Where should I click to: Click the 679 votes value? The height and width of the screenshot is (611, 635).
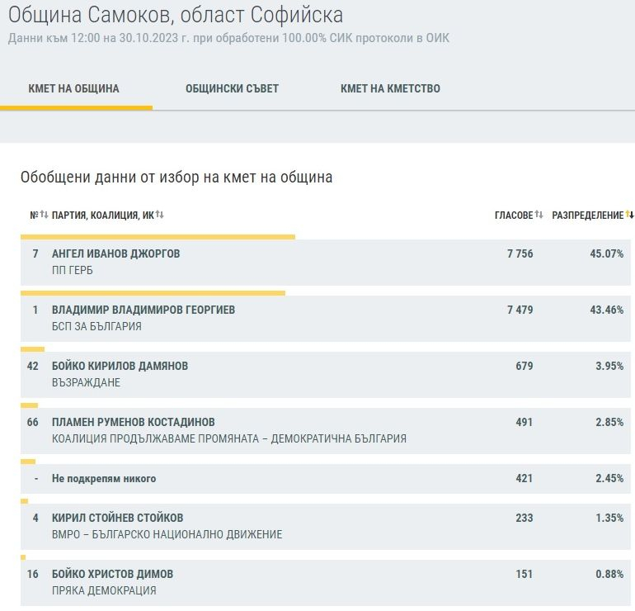tap(524, 366)
